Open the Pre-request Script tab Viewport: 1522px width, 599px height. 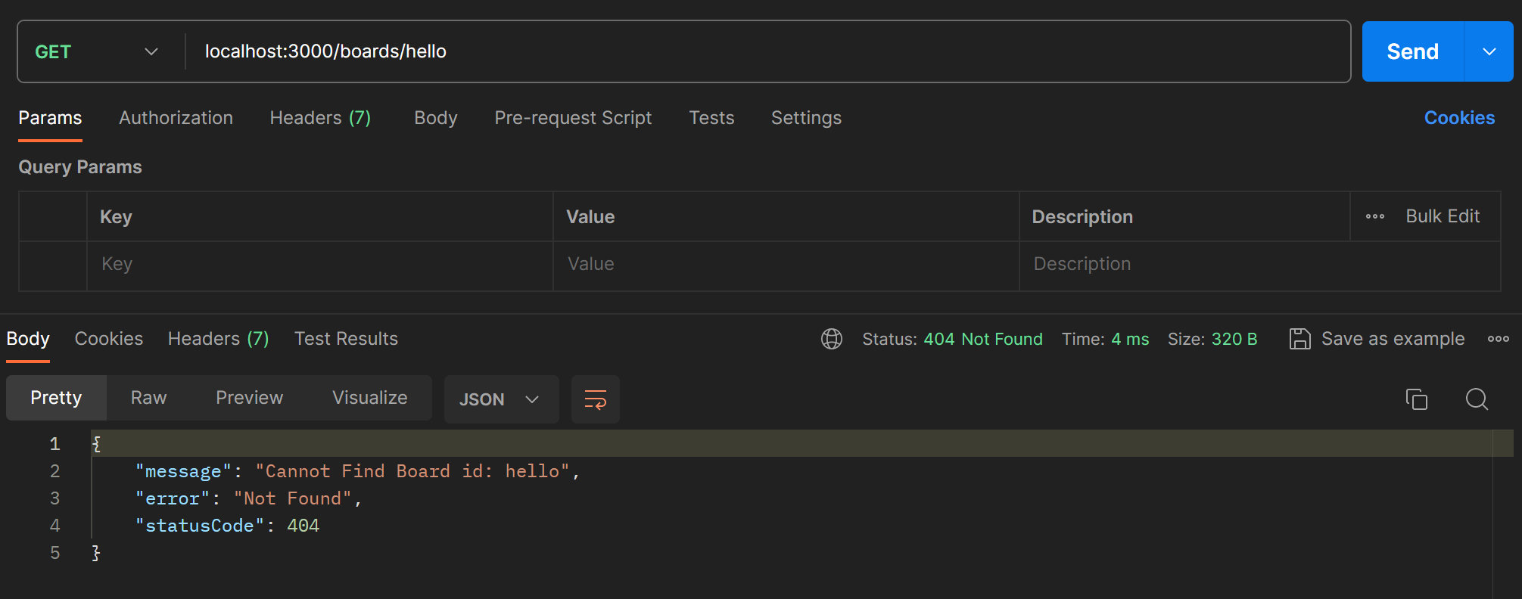(572, 118)
